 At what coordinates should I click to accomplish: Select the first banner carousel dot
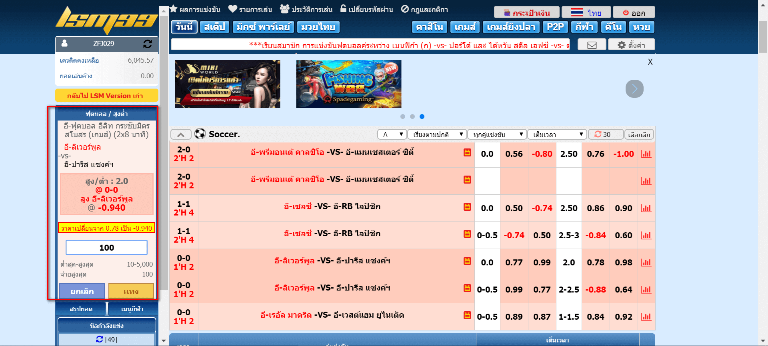[x=403, y=117]
